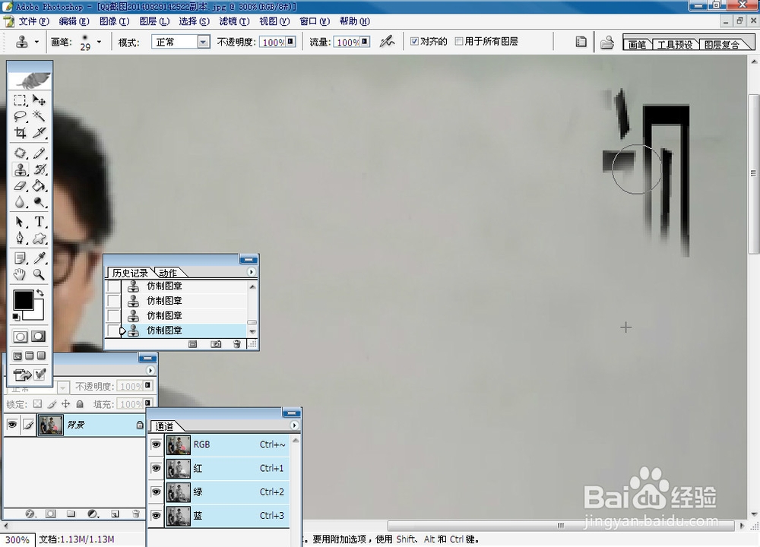Toggle 绿 channel visibility eye
Screen dimensions: 760x547
(x=156, y=492)
